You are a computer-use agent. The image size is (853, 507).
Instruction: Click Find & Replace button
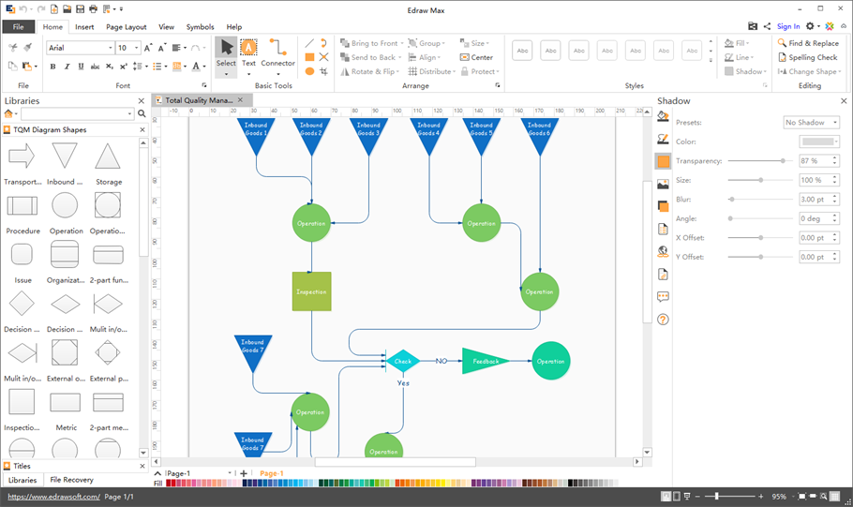pos(807,43)
